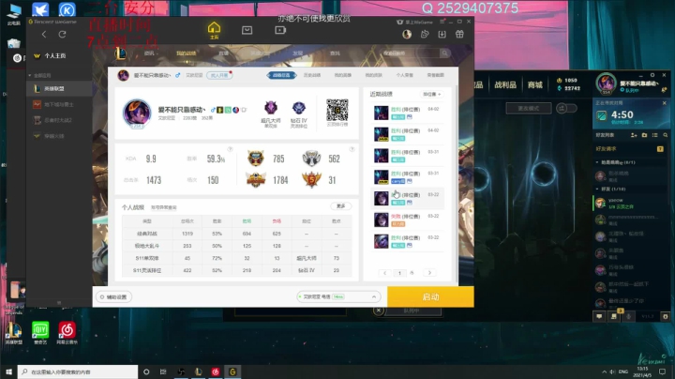
Task: Open 掌上WeGame mobile link
Action: (x=414, y=22)
